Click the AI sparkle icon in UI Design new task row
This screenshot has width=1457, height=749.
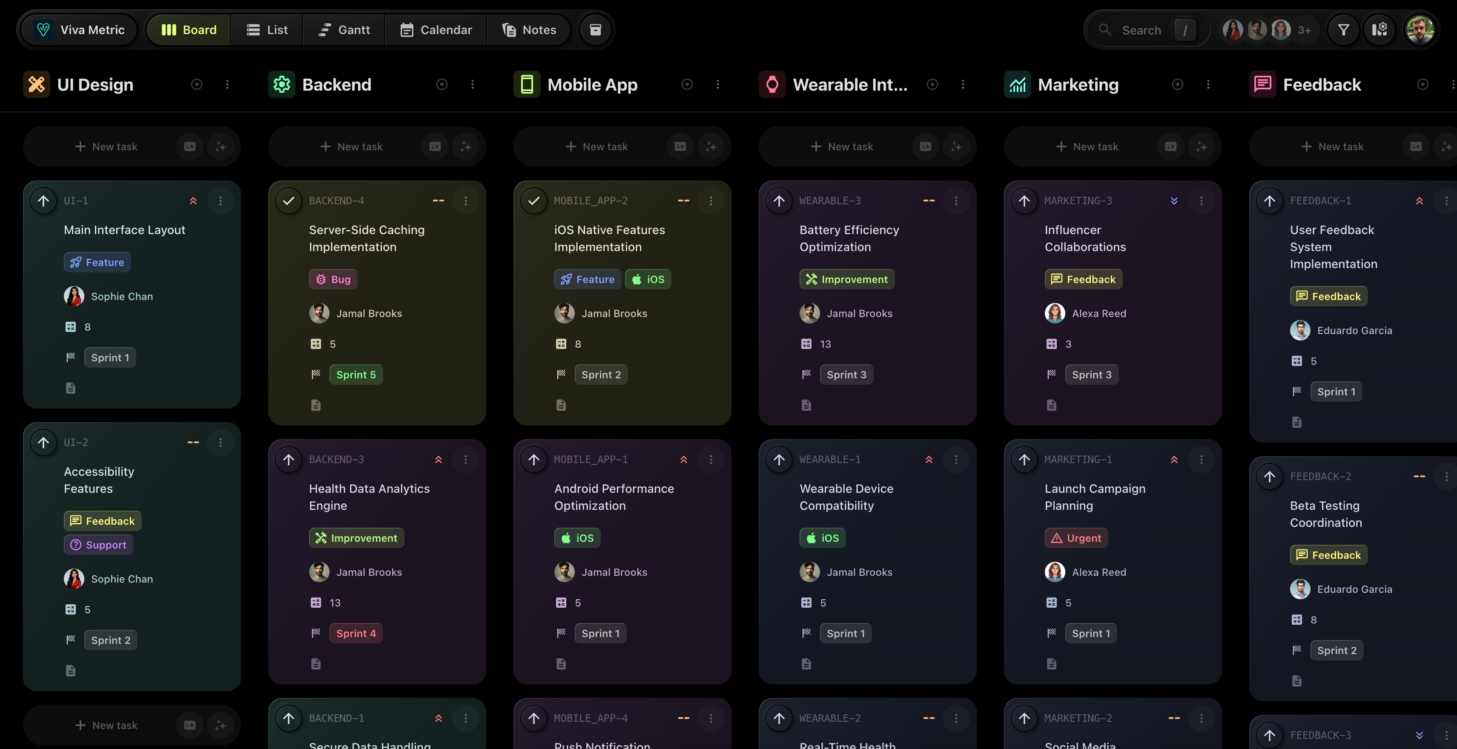tap(221, 146)
